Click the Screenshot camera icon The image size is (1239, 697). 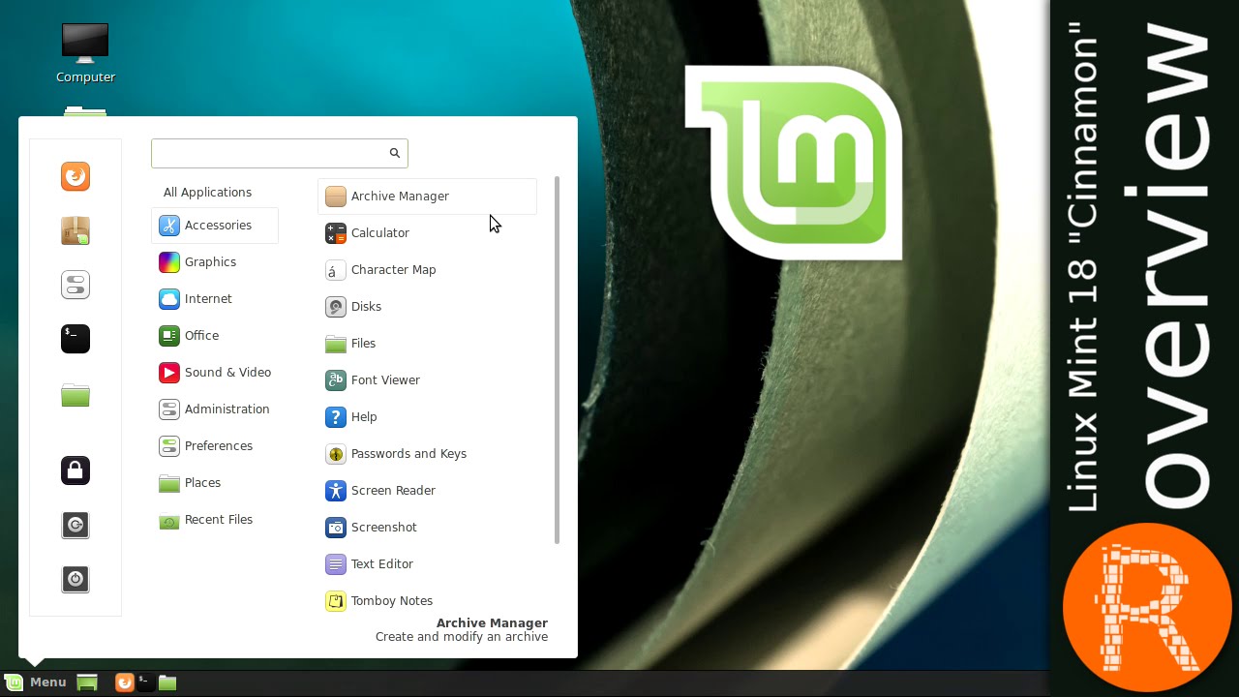pos(336,528)
